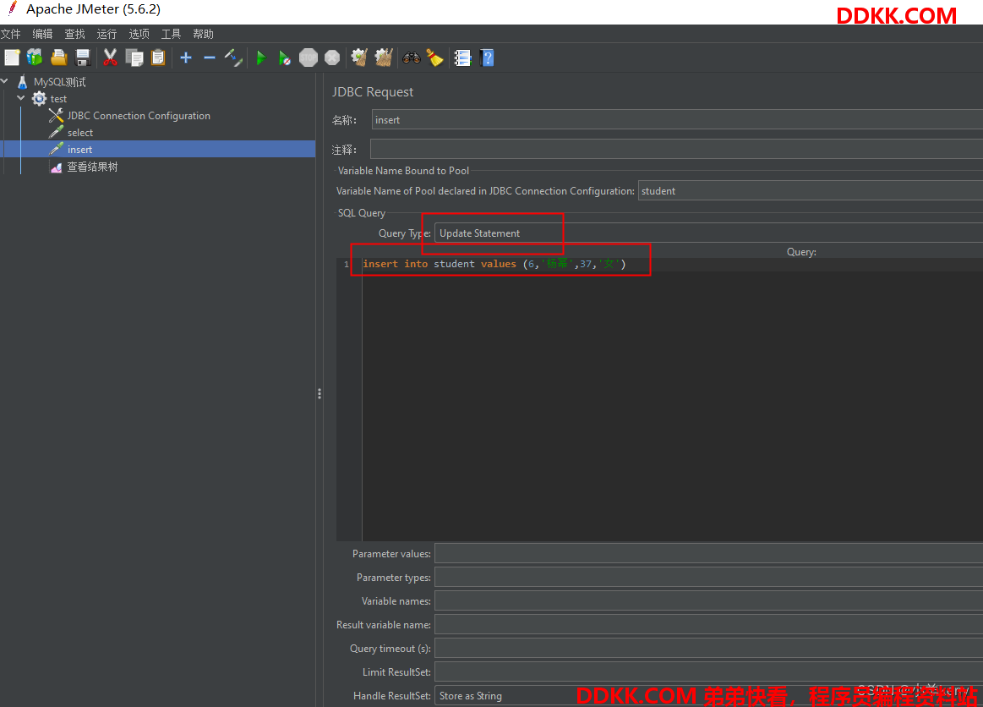The width and height of the screenshot is (983, 707).
Task: Start the test with the green arrow
Action: click(261, 58)
